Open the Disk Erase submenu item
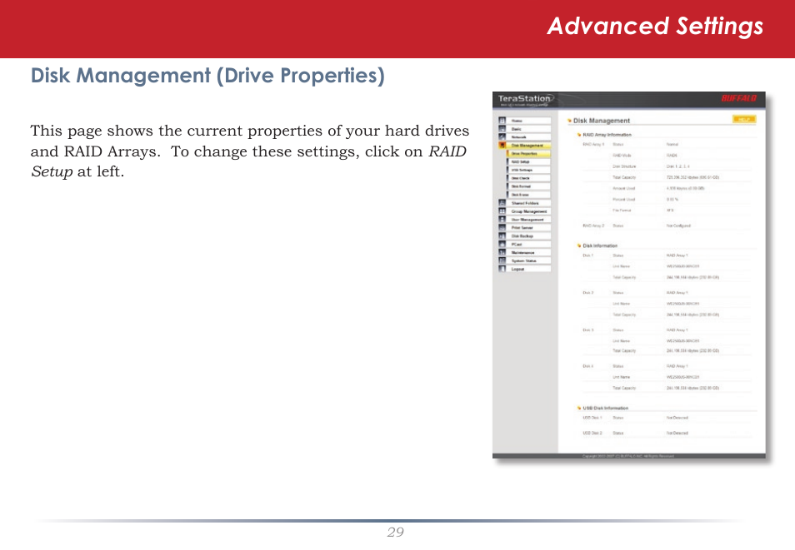 [528, 195]
